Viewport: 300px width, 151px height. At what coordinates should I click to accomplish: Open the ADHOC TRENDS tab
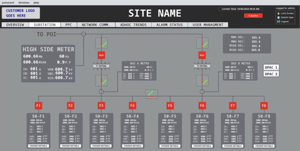click(133, 25)
